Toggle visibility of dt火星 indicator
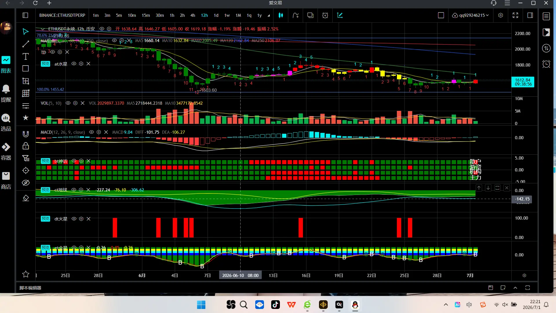The image size is (556, 313). 74,219
